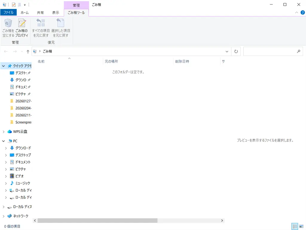Open the address bar history dropdown
Image resolution: width=306 pixels, height=230 pixels.
[227, 51]
